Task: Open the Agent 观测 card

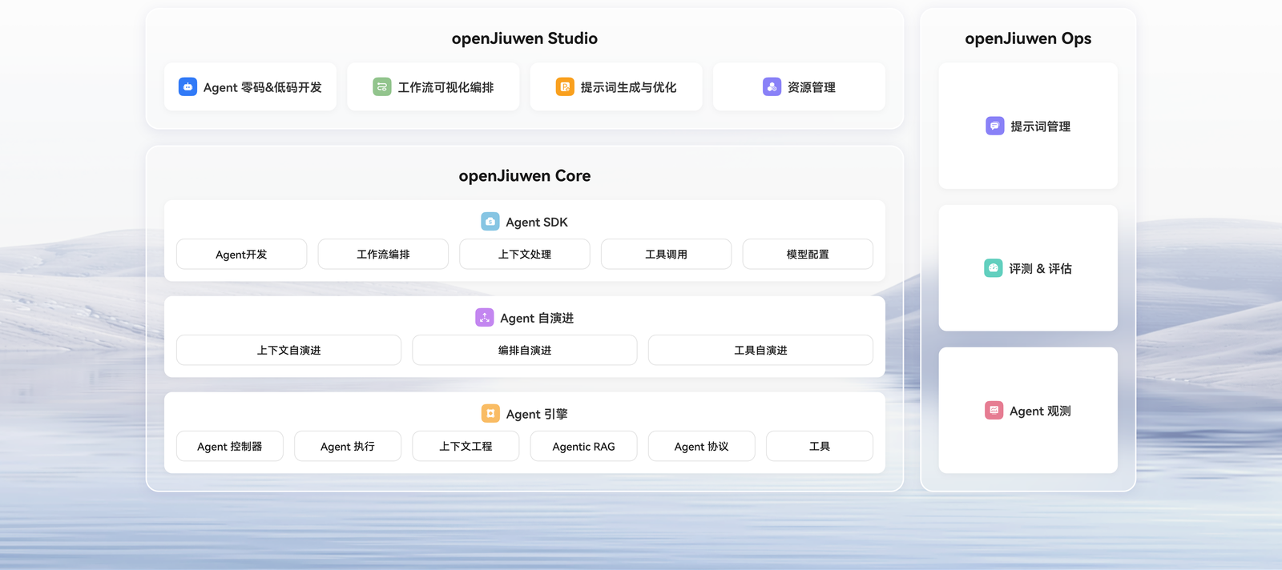Action: pyautogui.click(x=1028, y=410)
